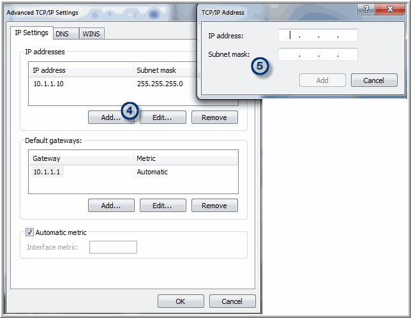Click the step 5 callout marker

point(259,66)
